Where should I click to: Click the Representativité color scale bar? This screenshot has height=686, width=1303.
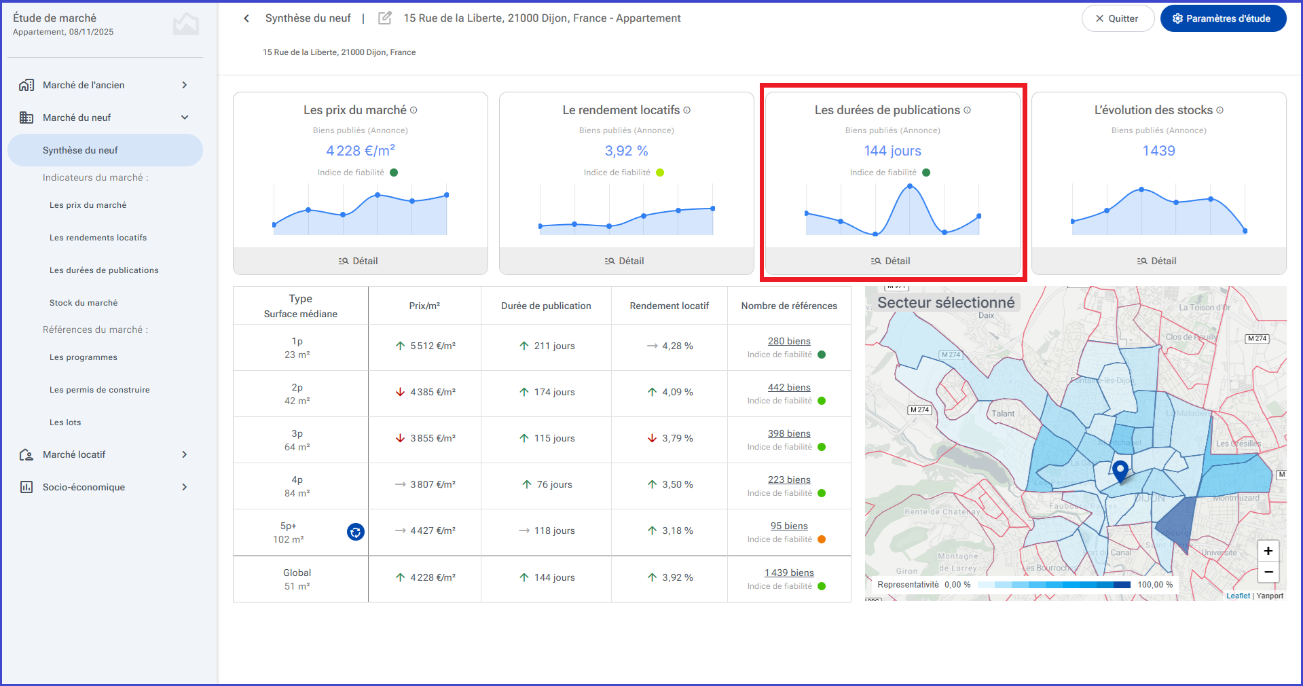[x=1054, y=585]
